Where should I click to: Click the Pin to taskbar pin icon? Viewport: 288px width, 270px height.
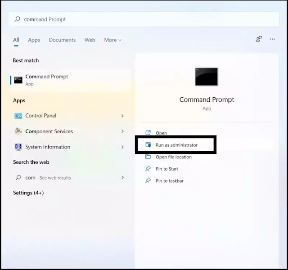[148, 180]
